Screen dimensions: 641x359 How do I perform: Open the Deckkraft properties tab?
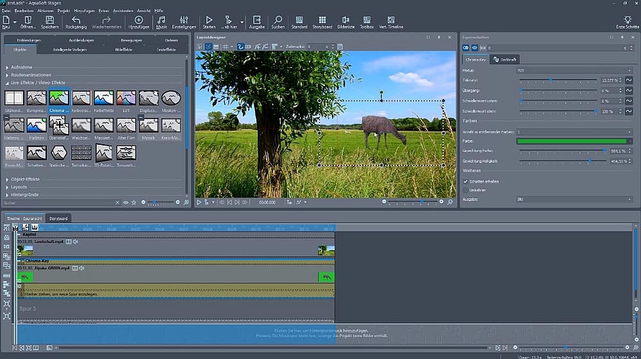pos(505,59)
